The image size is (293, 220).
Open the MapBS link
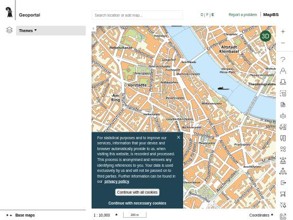[x=271, y=15]
